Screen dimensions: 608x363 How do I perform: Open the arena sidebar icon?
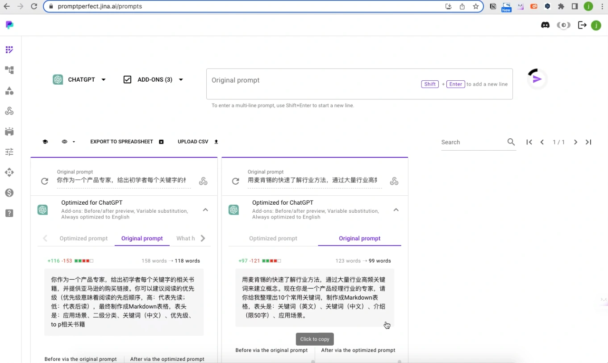point(9,132)
